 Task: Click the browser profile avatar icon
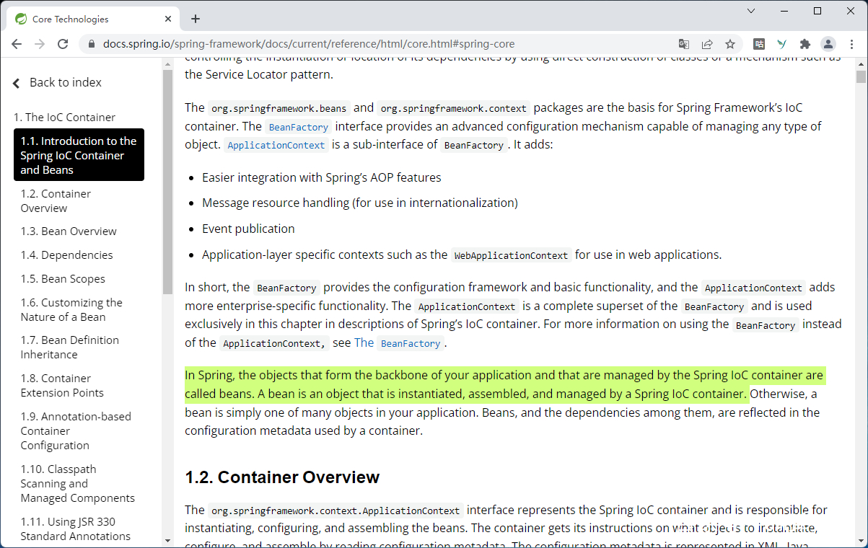[828, 44]
